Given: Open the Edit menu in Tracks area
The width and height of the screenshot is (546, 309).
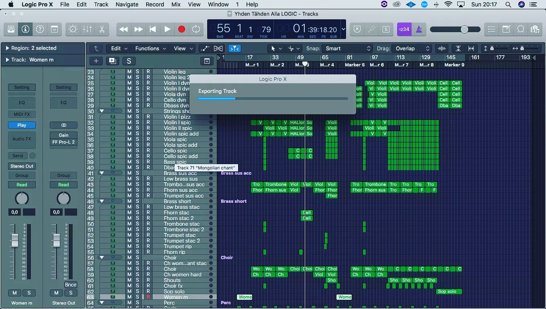Looking at the screenshot, I should pyautogui.click(x=119, y=48).
